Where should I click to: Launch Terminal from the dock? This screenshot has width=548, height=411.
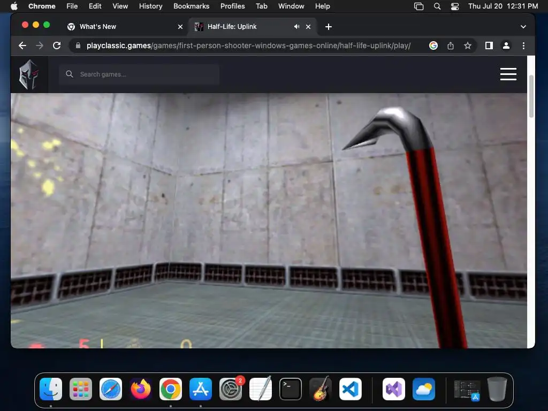pyautogui.click(x=291, y=389)
